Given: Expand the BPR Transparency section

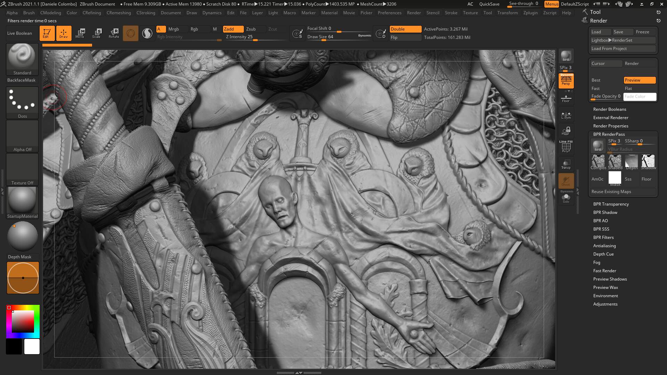Looking at the screenshot, I should click(611, 204).
